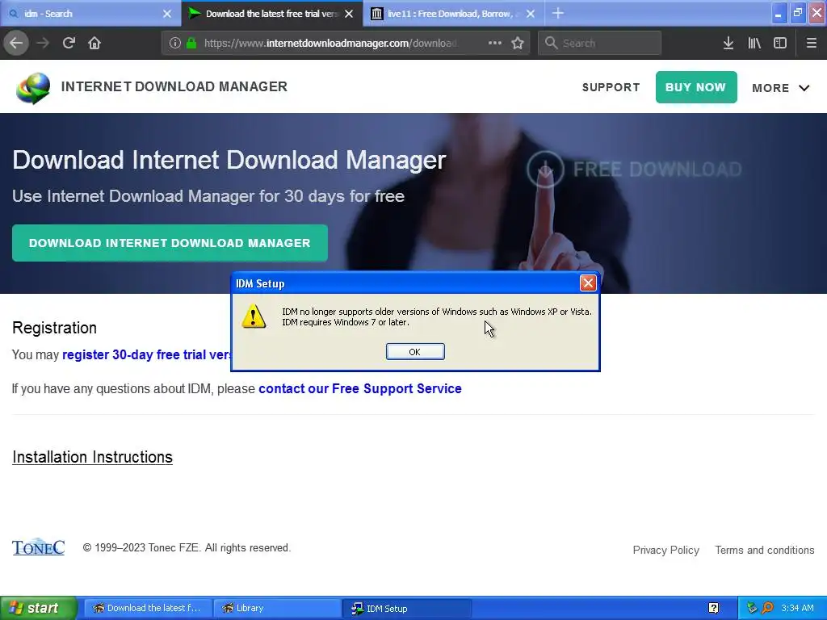
Task: Click in the Firefox Search box
Action: 599,44
